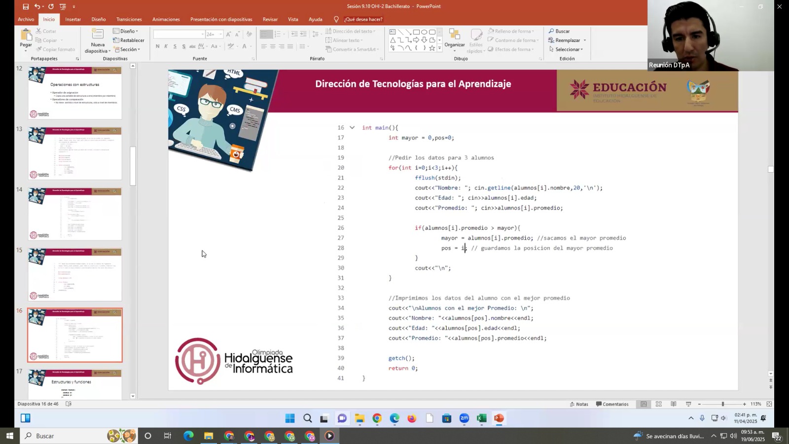Toggle normal view button in status bar
Screen dimensions: 789x444
click(x=644, y=404)
